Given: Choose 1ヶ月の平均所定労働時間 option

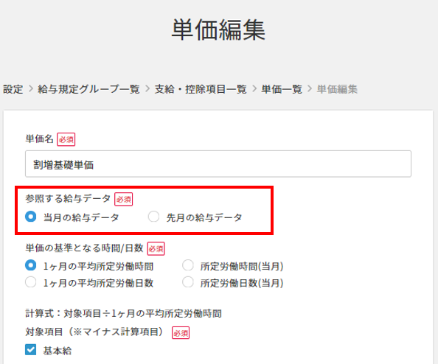Looking at the screenshot, I should (30, 265).
